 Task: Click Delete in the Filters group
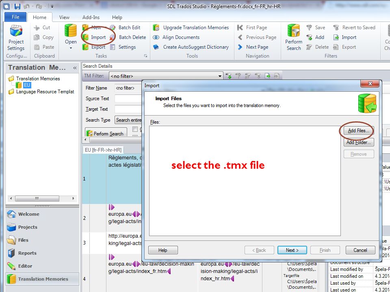318,47
